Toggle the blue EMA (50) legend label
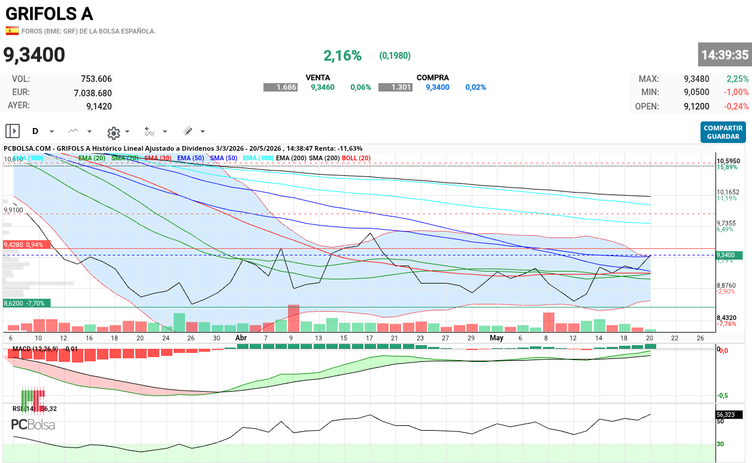Viewport: 752px width, 463px height. [x=190, y=158]
